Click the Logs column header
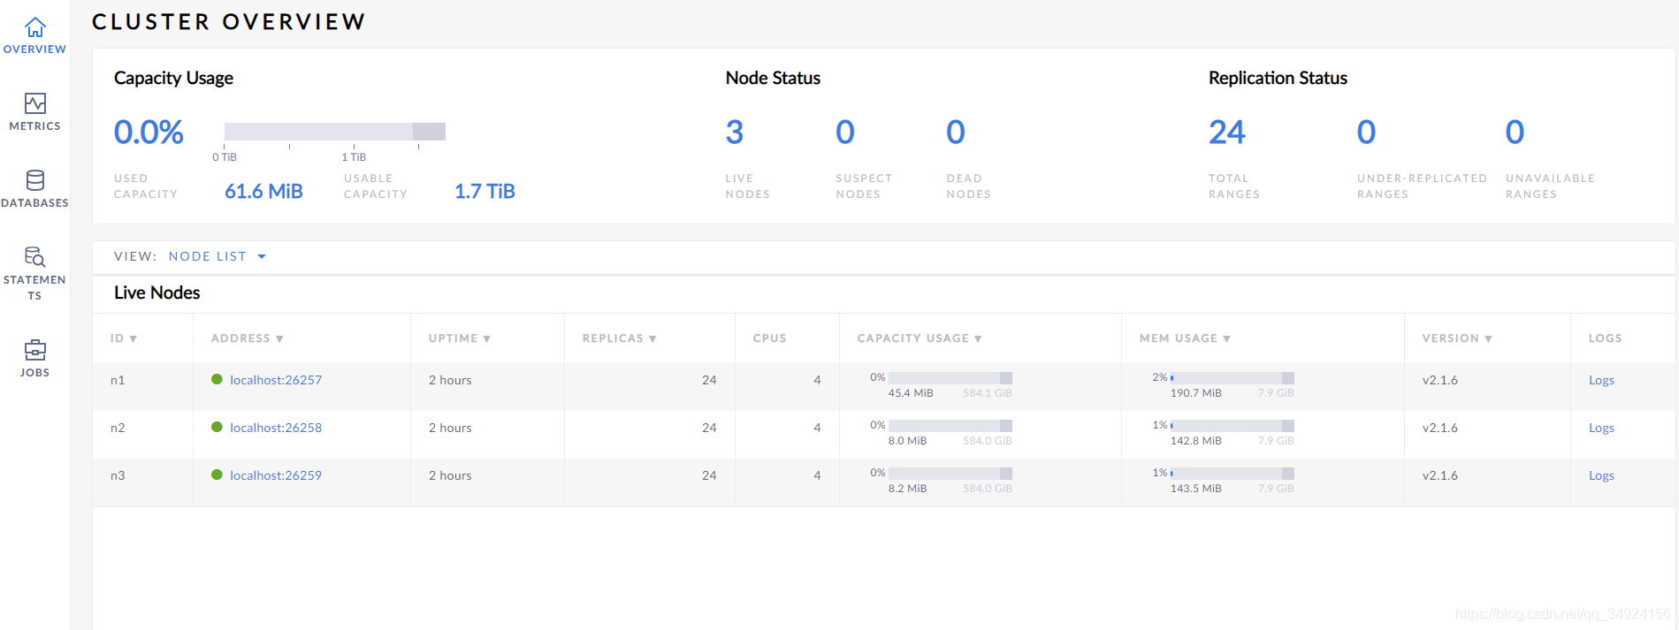Screen dimensions: 1679x630 [1605, 338]
